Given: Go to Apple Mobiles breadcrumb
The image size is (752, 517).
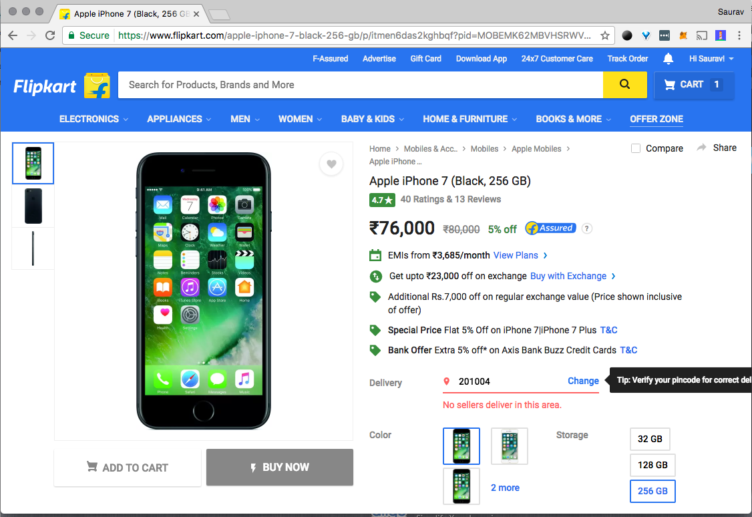Looking at the screenshot, I should (536, 149).
